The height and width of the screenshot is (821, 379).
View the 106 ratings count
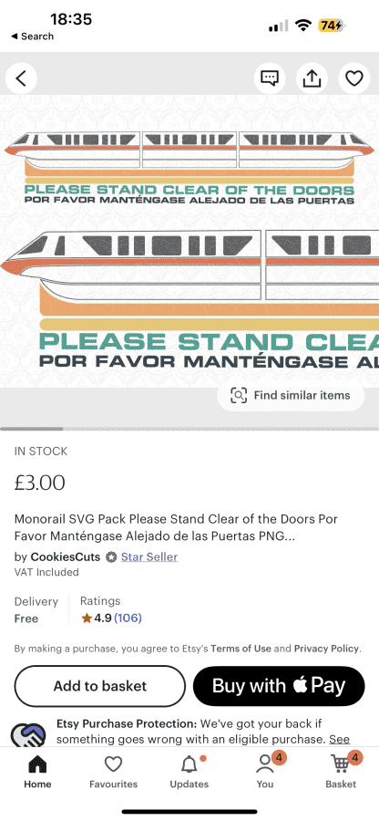pos(128,618)
